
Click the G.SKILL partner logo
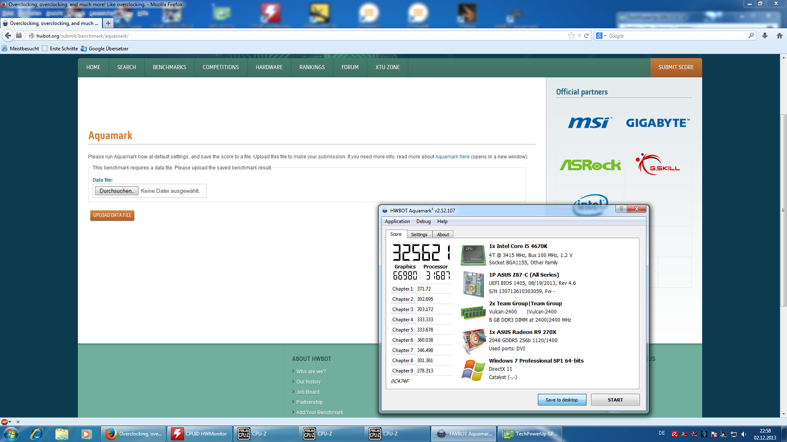click(x=658, y=164)
